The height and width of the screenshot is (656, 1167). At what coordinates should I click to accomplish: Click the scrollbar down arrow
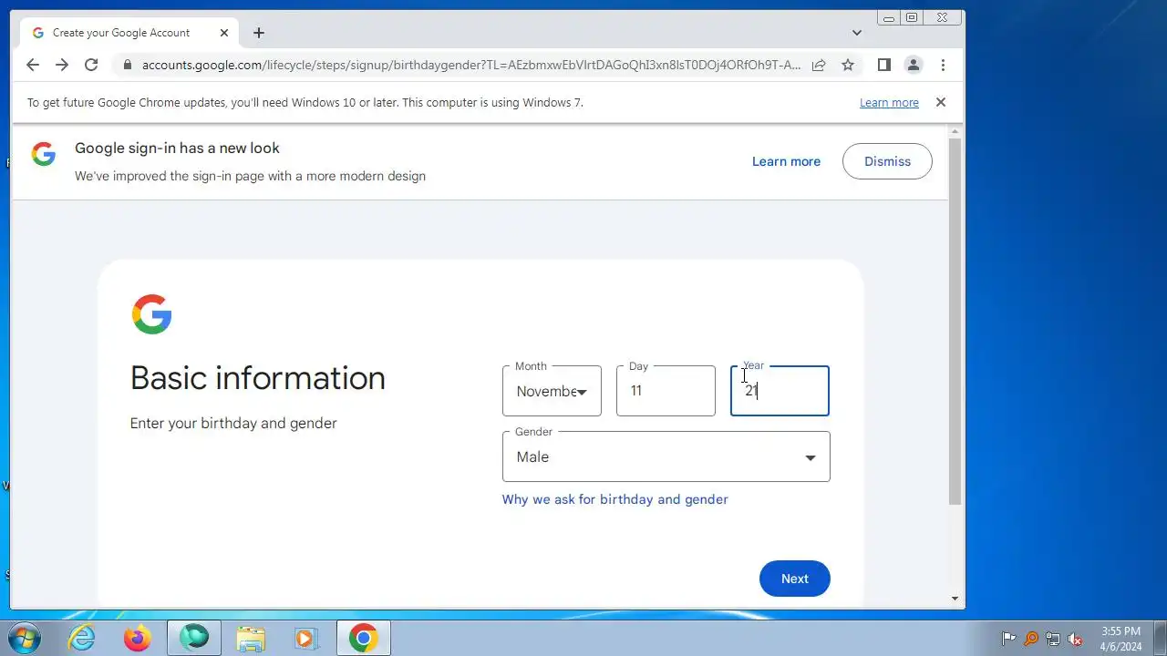point(955,599)
